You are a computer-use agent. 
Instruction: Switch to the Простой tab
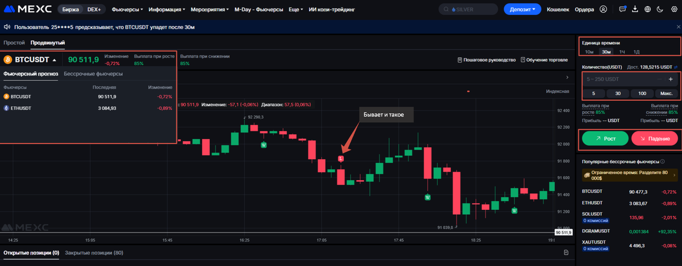(14, 43)
